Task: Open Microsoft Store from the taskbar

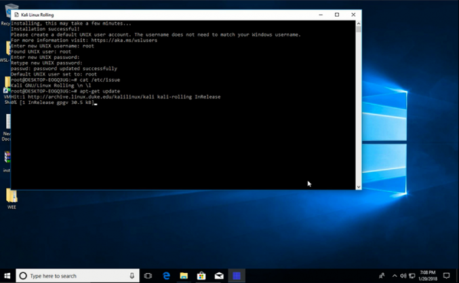Action: (x=202, y=276)
